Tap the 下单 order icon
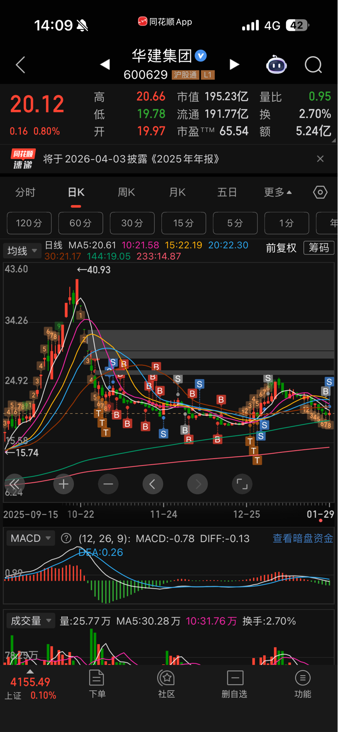The height and width of the screenshot is (732, 338). coord(97,684)
